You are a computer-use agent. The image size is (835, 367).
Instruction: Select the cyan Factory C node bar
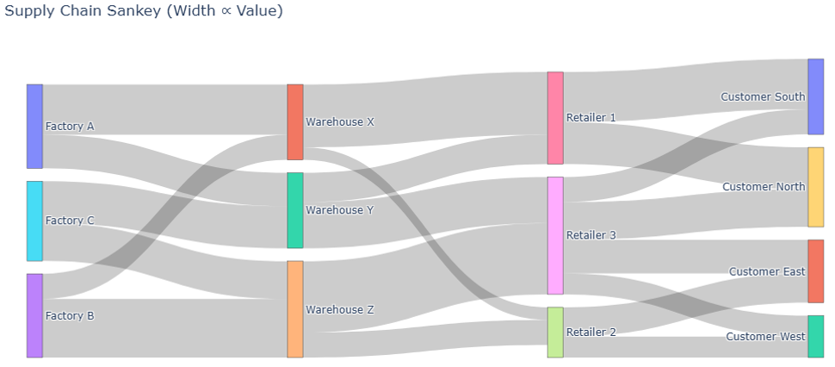tap(34, 221)
